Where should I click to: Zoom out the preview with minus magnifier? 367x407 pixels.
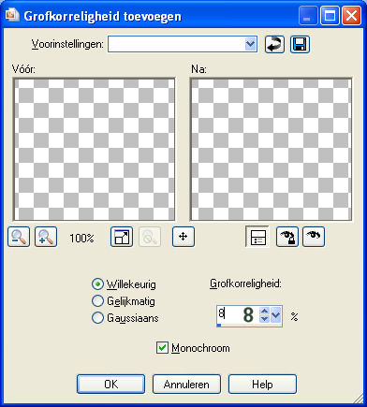coord(19,237)
